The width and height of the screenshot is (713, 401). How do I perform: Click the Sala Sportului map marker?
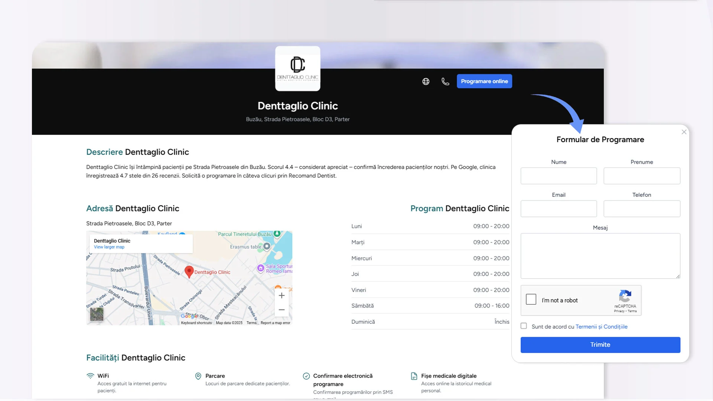[x=261, y=268]
